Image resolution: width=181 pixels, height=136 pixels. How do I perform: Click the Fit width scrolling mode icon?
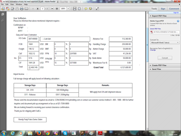74,9
